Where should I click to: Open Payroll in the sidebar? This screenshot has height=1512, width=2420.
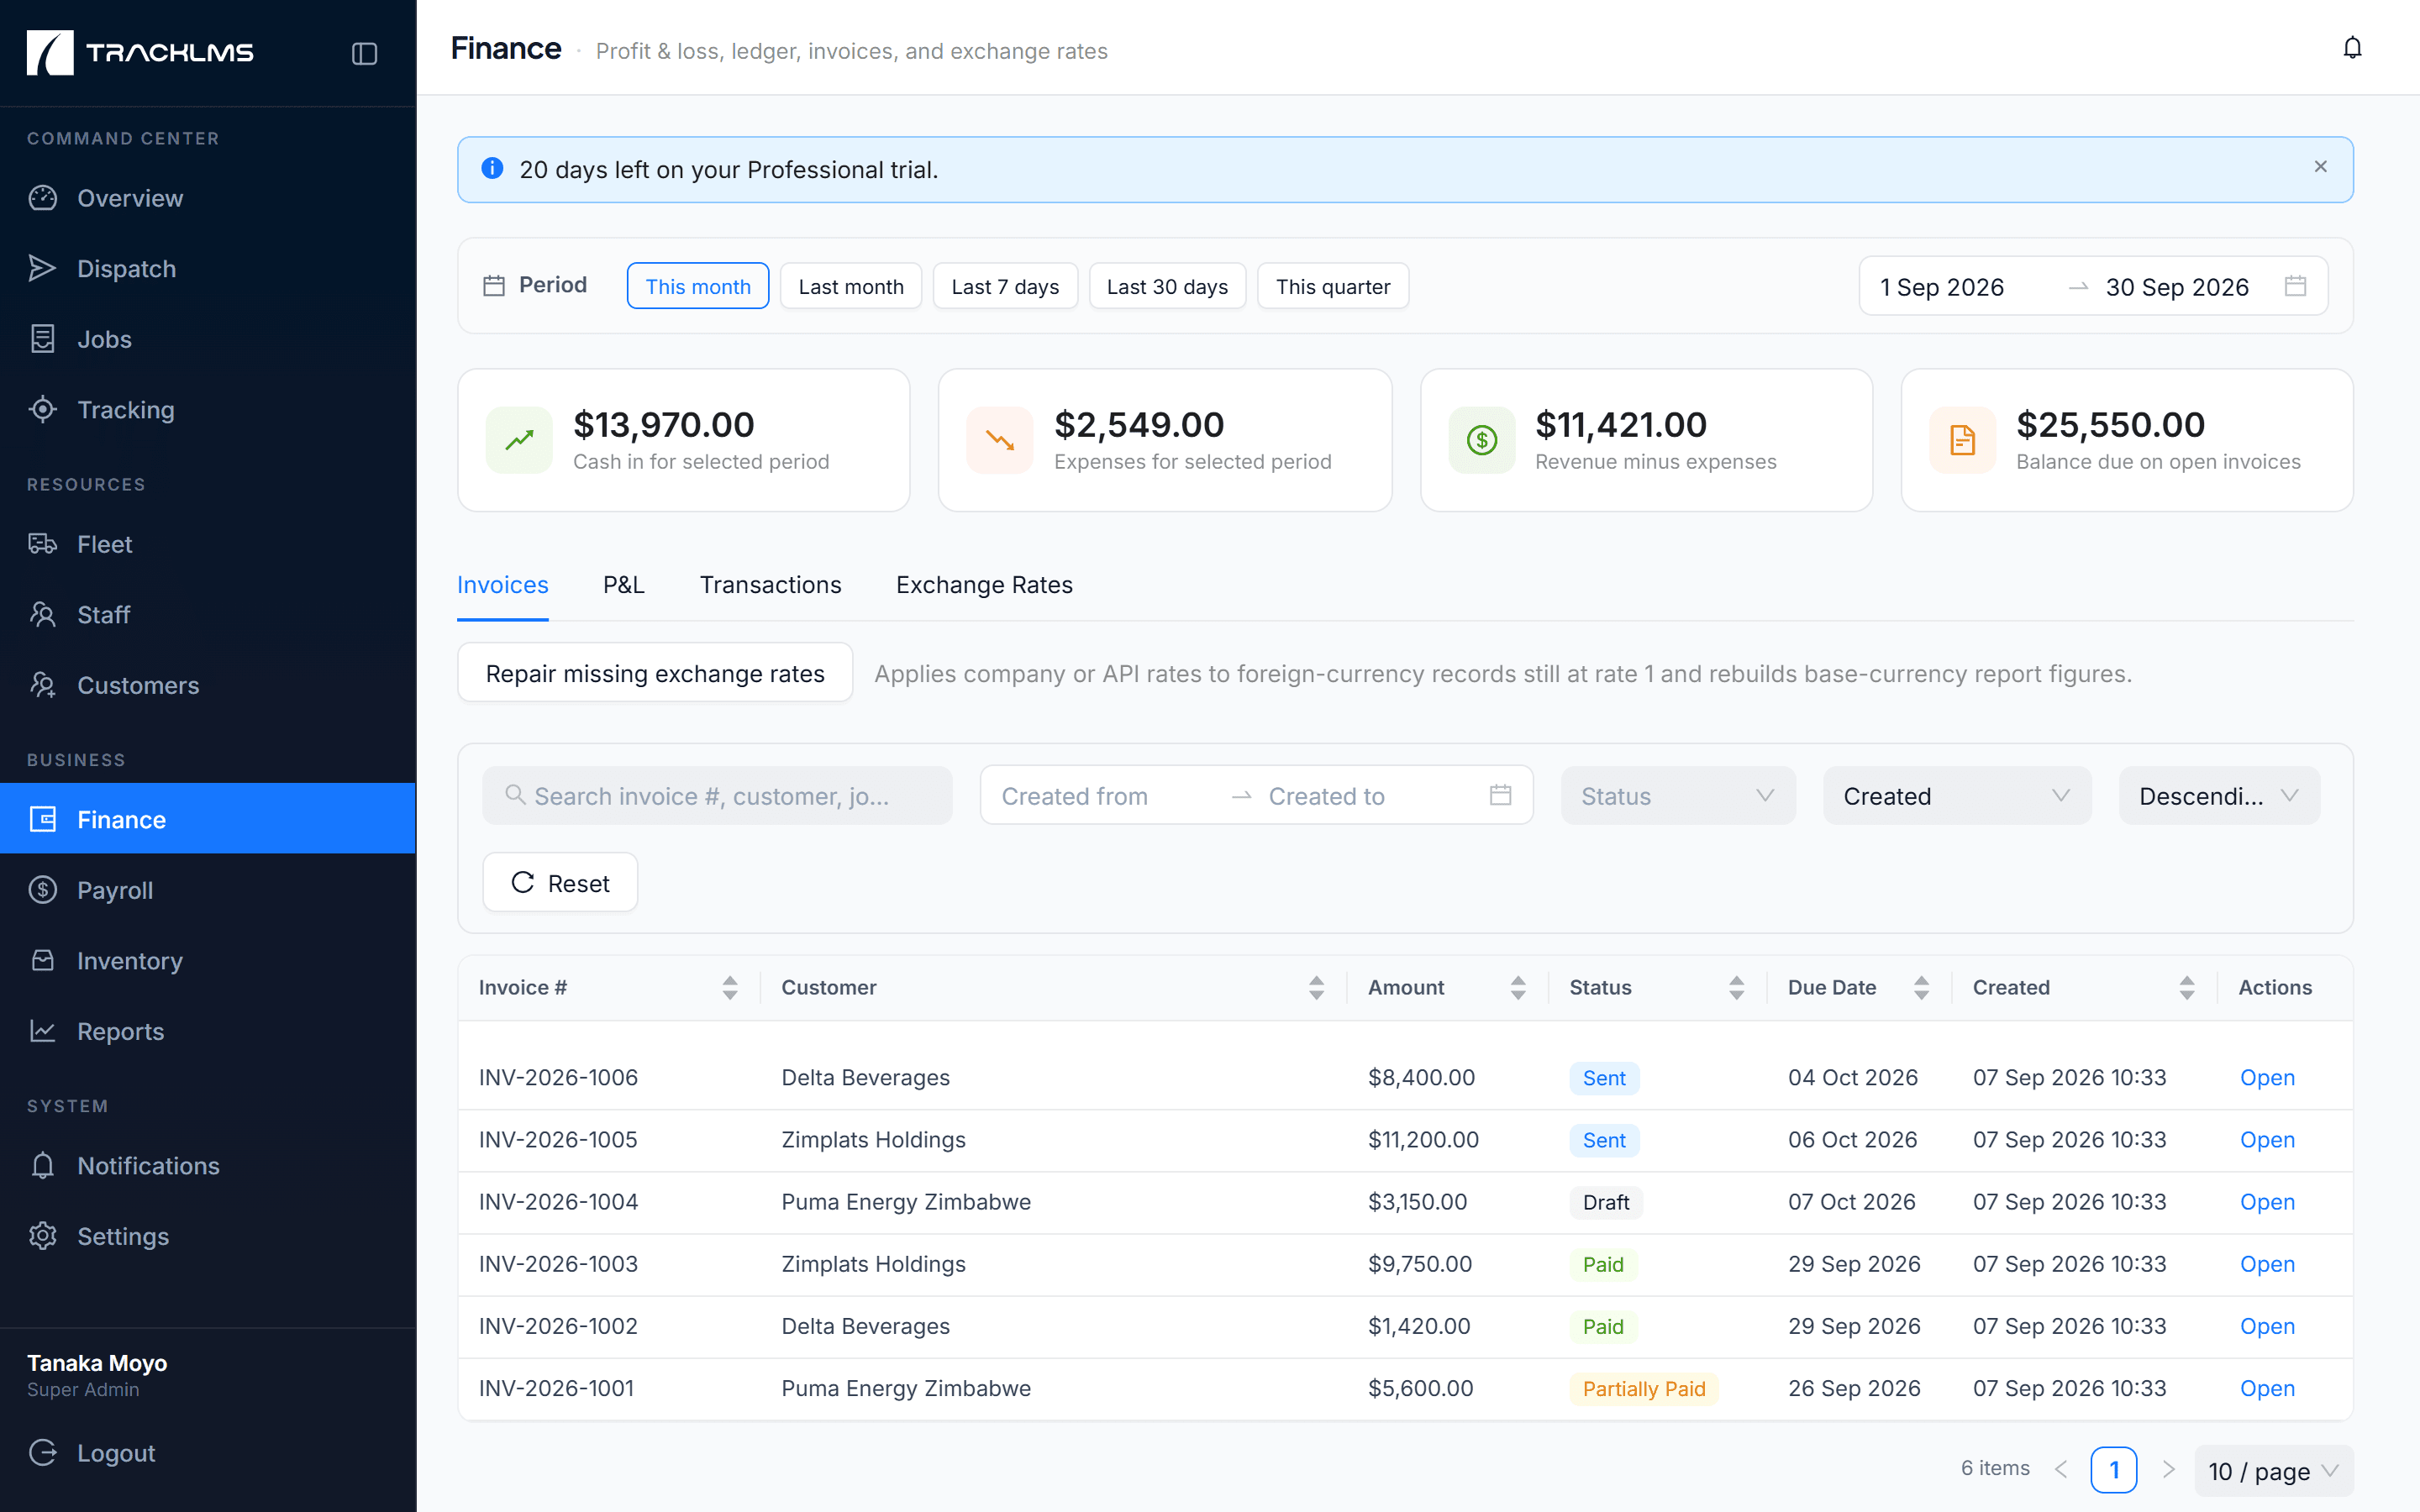tap(208, 889)
